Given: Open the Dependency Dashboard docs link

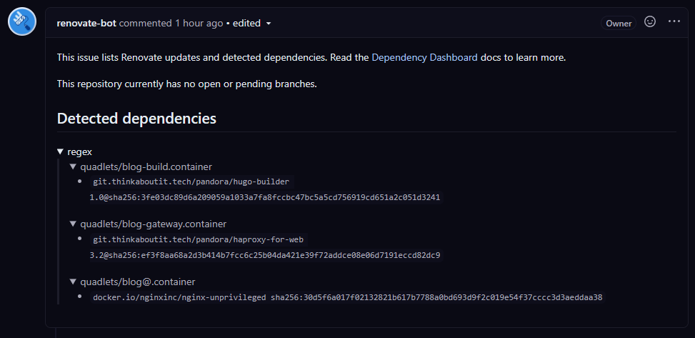Looking at the screenshot, I should pyautogui.click(x=424, y=57).
